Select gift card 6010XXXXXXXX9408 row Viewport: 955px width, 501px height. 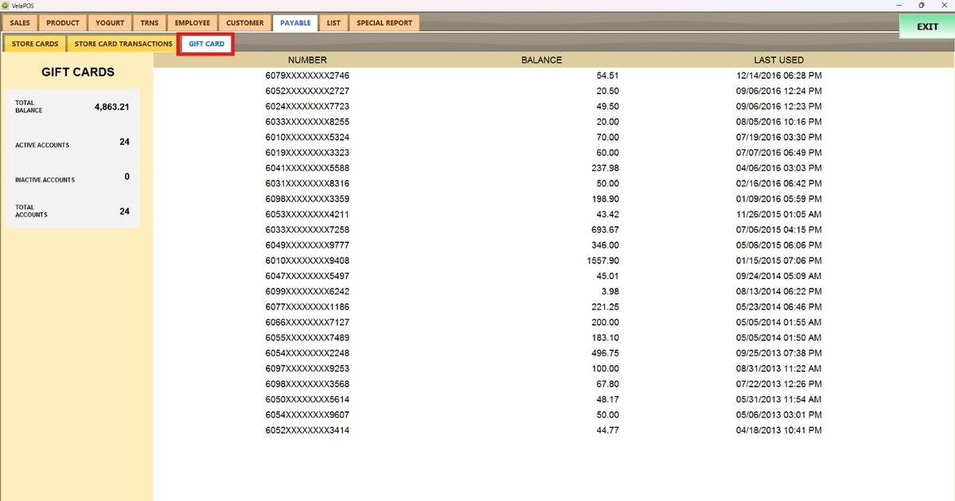point(554,261)
